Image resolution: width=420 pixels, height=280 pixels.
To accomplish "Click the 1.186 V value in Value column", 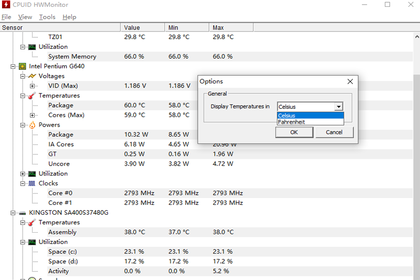I will (x=135, y=86).
